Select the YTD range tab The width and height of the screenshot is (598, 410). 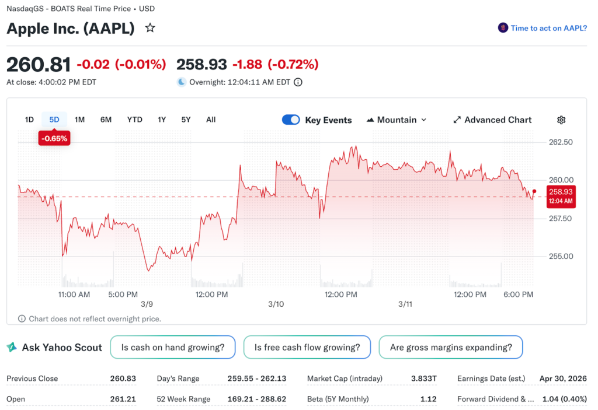pyautogui.click(x=135, y=120)
